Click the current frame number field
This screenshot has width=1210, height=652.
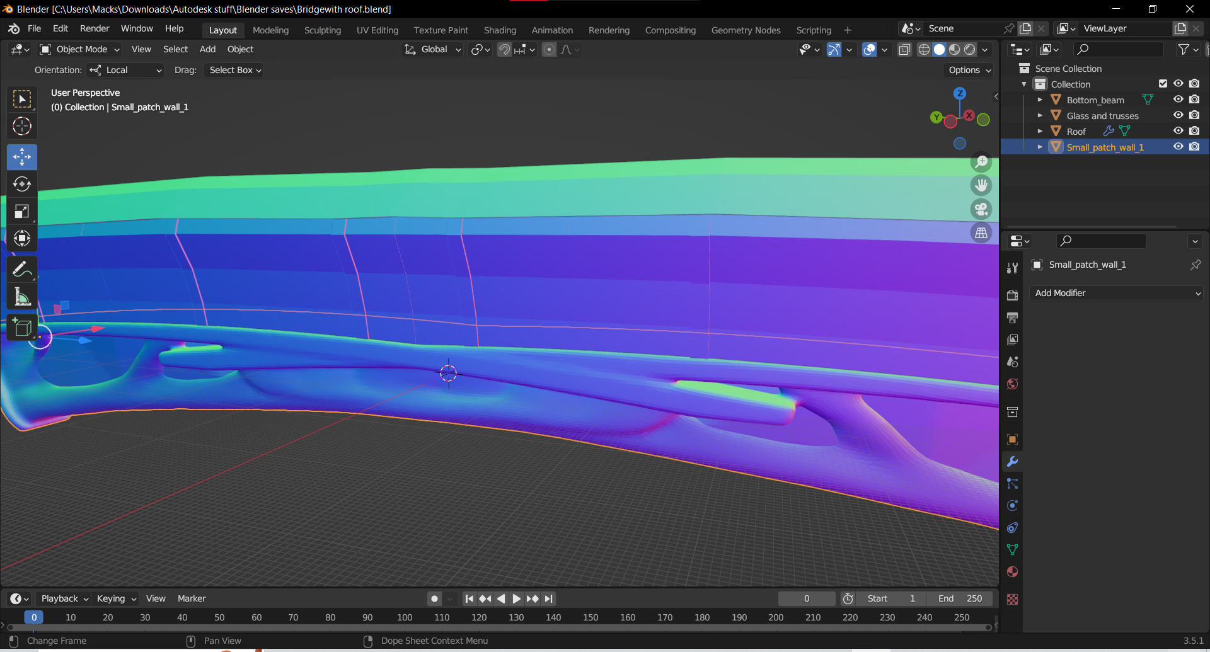point(807,598)
